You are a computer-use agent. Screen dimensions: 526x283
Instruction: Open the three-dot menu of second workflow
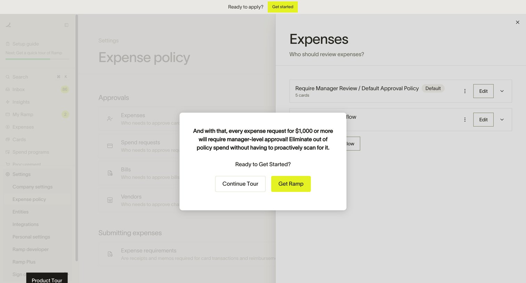click(465, 120)
